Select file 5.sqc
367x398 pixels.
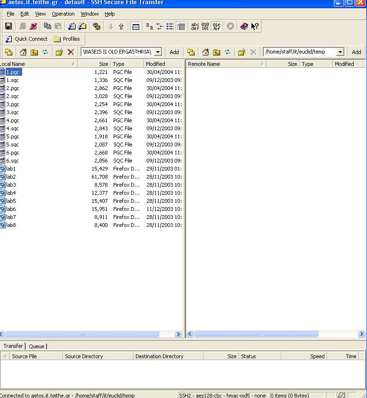(12, 145)
